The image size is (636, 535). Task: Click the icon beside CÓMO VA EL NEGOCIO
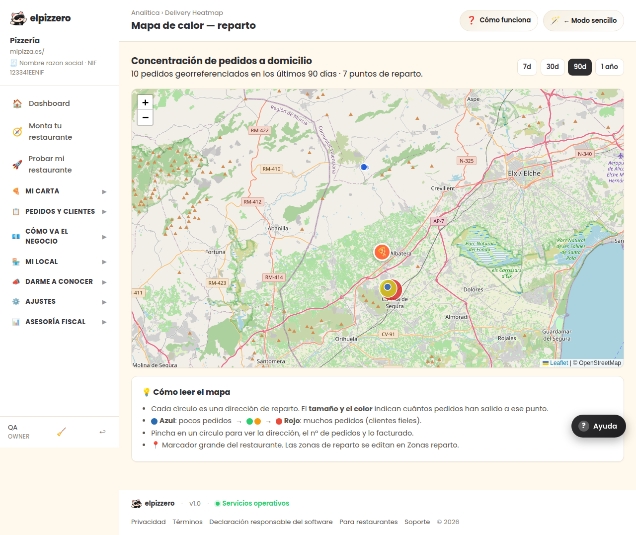coord(16,237)
